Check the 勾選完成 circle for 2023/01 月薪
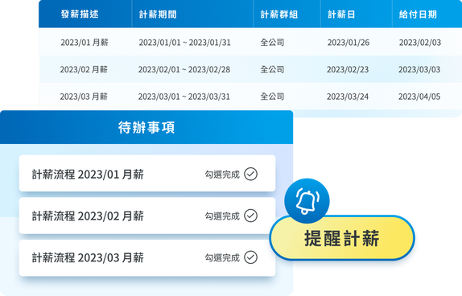This screenshot has width=462, height=296. [251, 174]
